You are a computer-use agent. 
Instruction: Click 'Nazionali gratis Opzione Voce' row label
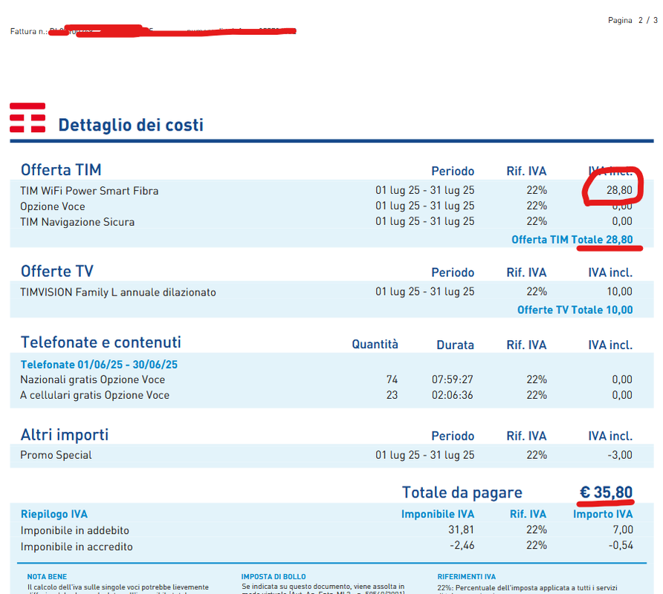[93, 379]
